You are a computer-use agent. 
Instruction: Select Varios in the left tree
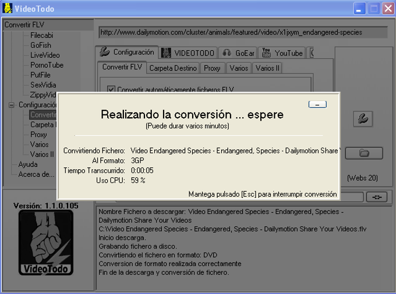39,145
